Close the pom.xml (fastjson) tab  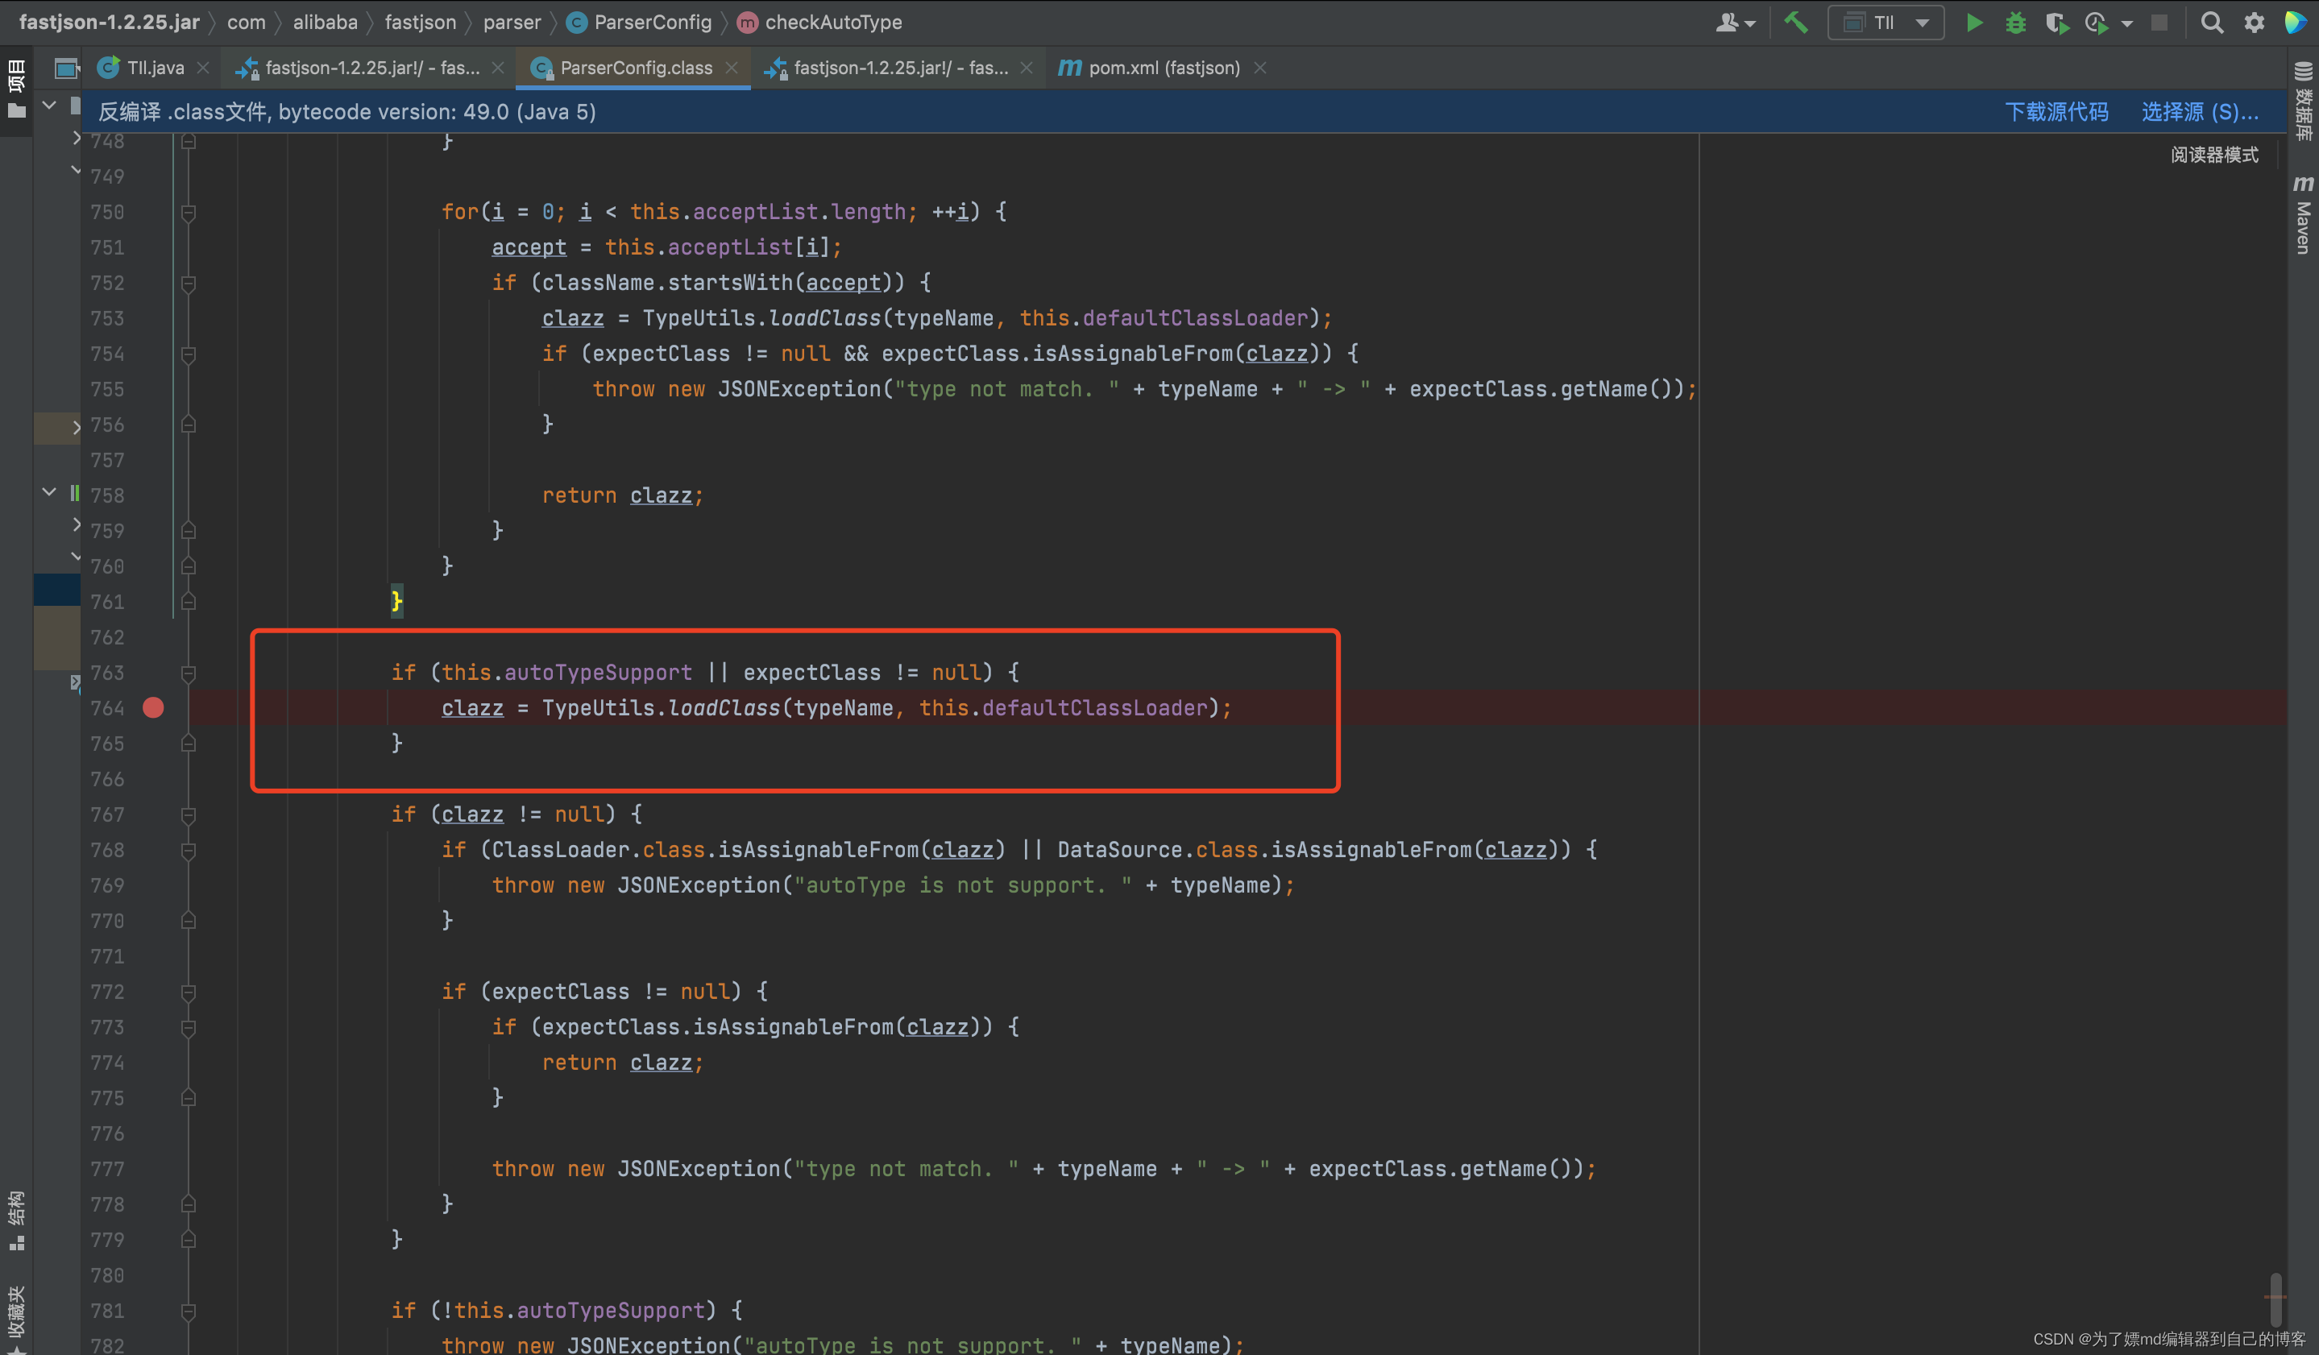point(1259,68)
